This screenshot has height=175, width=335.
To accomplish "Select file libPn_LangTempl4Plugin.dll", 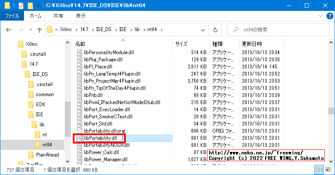I will [112, 74].
